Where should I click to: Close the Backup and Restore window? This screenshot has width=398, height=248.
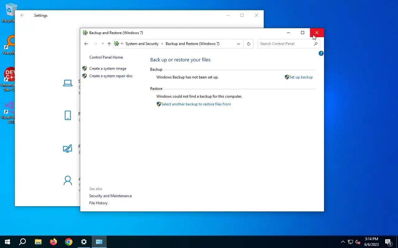pyautogui.click(x=317, y=33)
